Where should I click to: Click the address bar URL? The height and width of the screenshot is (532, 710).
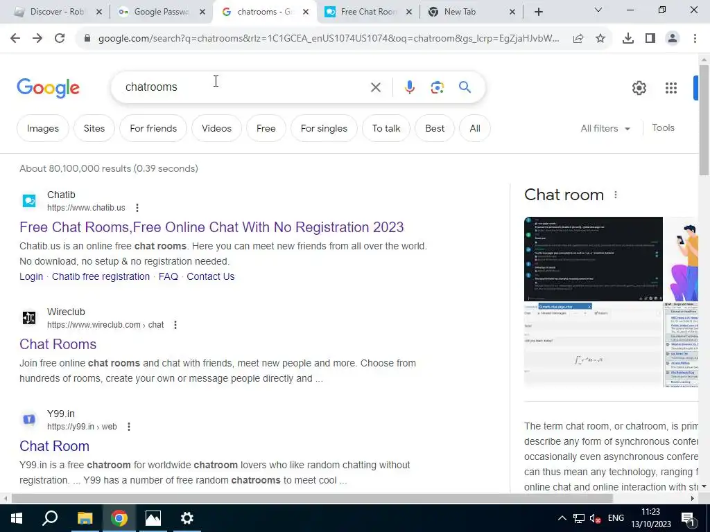pos(329,39)
